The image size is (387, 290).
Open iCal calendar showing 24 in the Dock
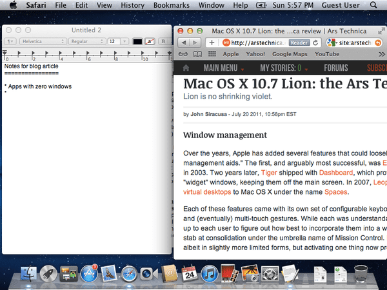click(189, 273)
